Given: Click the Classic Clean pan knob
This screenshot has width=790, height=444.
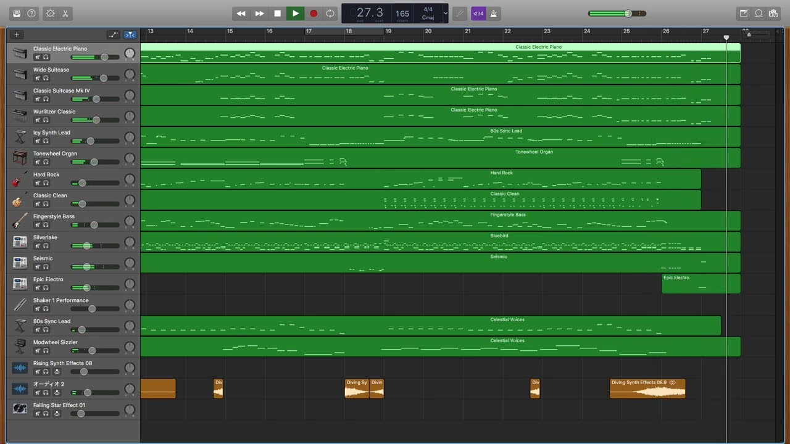Looking at the screenshot, I should click(x=130, y=201).
